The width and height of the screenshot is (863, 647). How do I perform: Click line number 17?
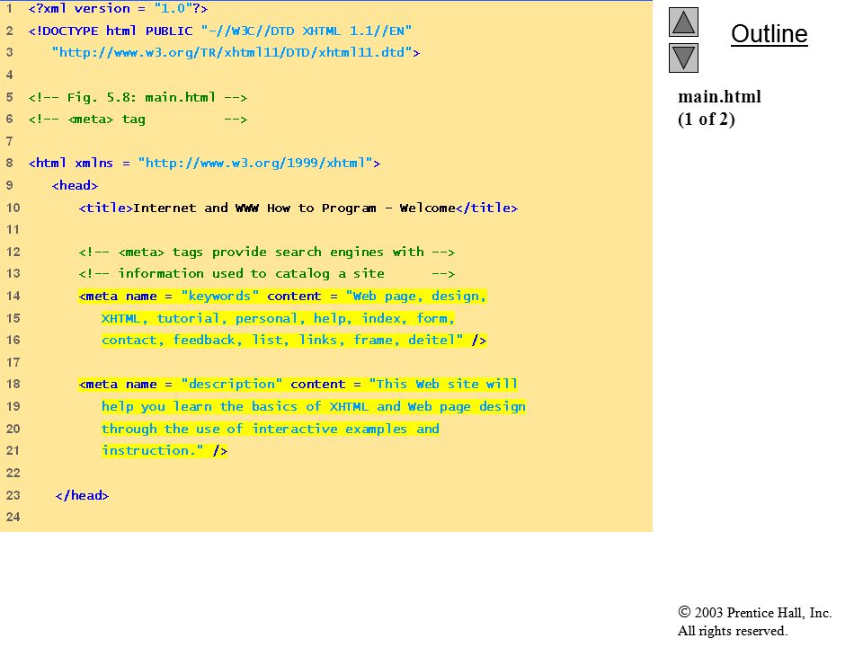[13, 362]
